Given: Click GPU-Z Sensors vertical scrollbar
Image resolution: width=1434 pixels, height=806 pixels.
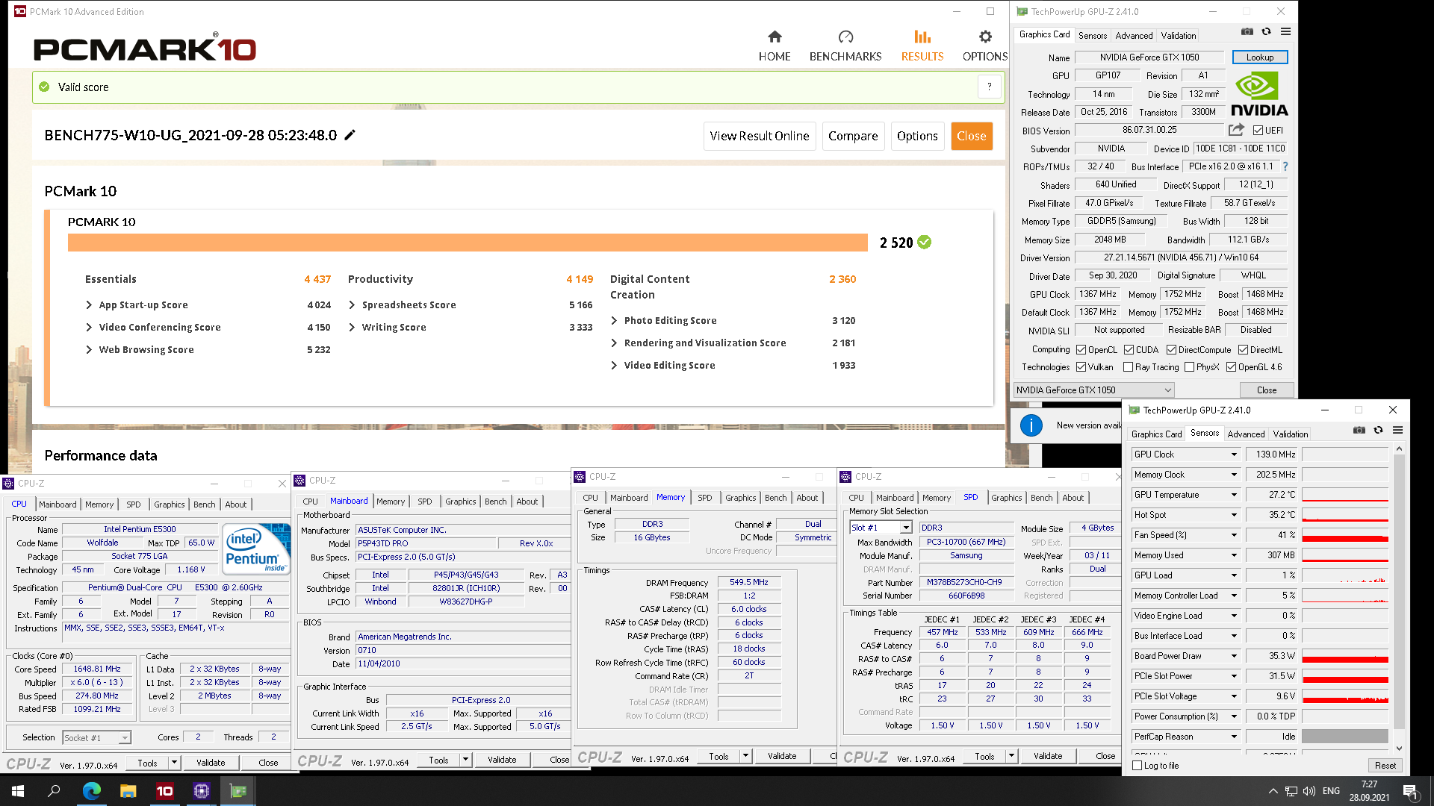Looking at the screenshot, I should tap(1399, 597).
